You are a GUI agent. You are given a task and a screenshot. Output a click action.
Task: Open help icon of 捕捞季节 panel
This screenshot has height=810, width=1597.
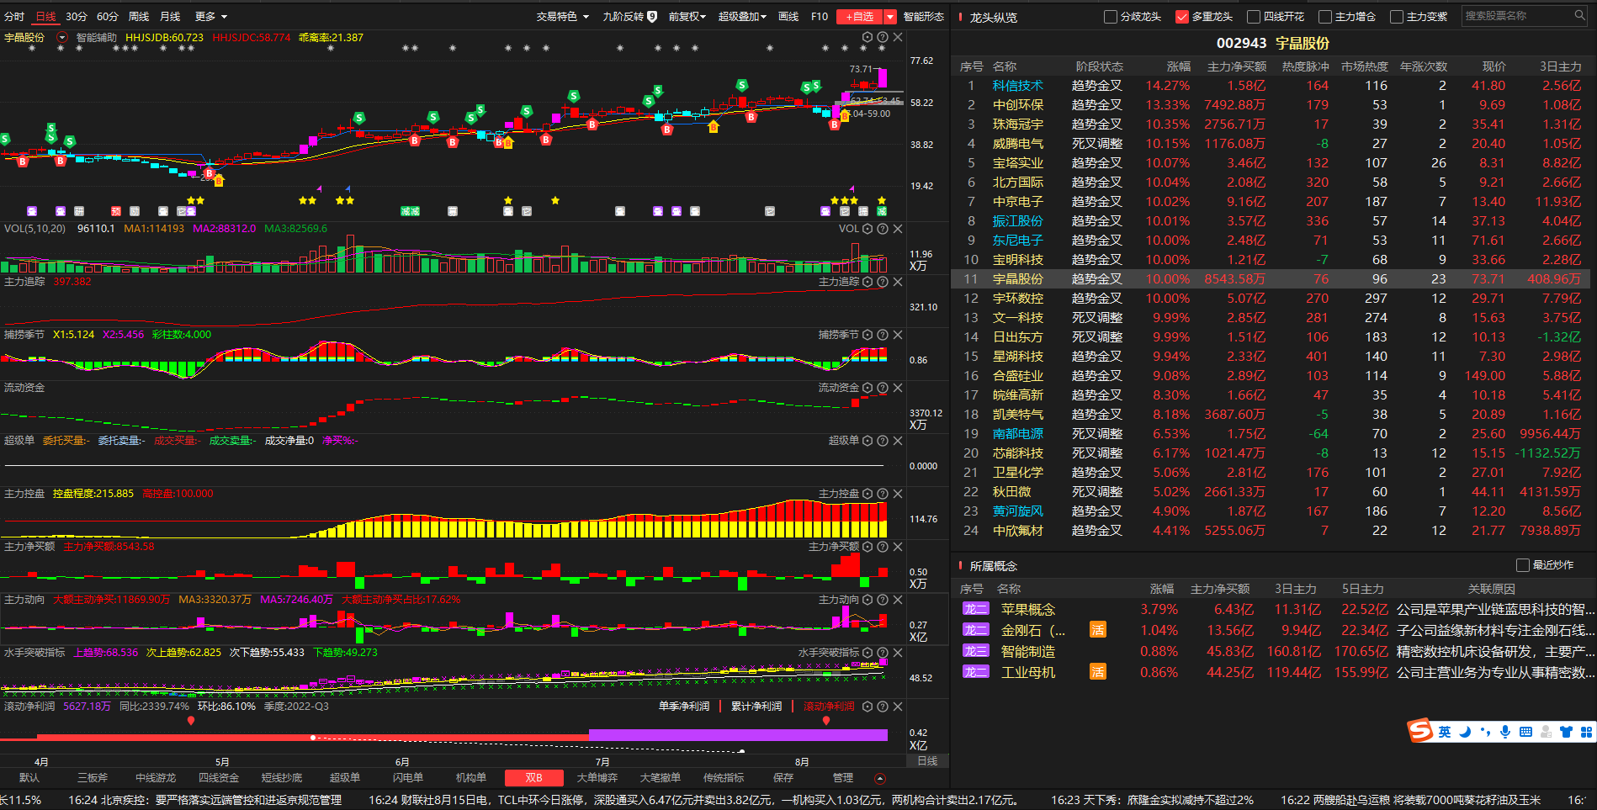[x=883, y=335]
